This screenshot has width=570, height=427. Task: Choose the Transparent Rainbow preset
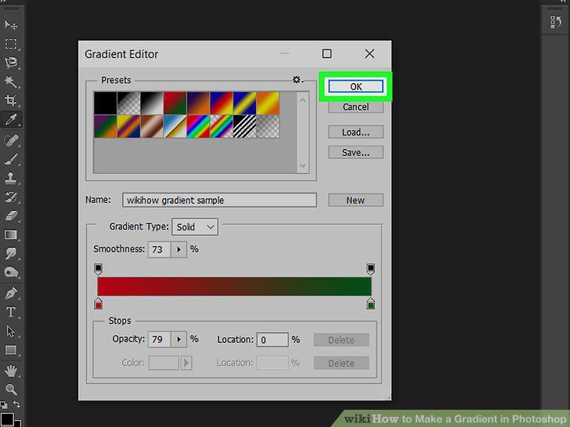pos(222,127)
